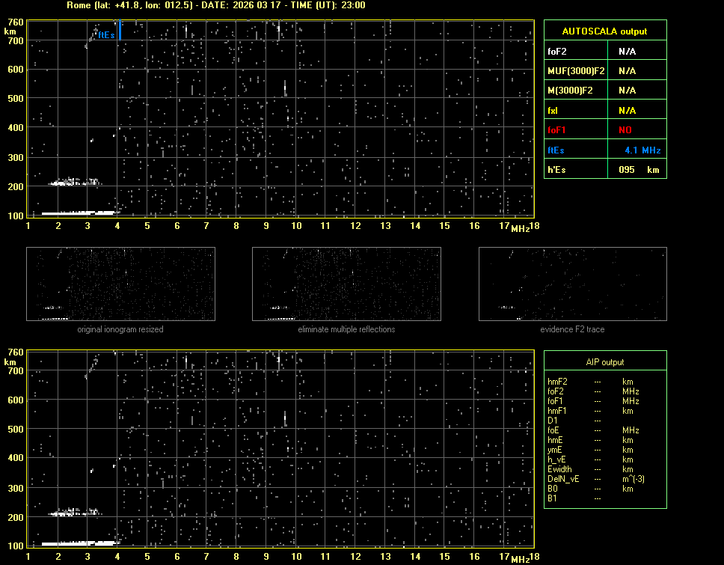724x565 pixels.
Task: Open the original ionogram resized thumbnail
Action: click(120, 284)
